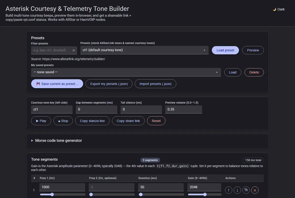Click the Load preset button
This screenshot has height=198, width=295.
(225, 50)
